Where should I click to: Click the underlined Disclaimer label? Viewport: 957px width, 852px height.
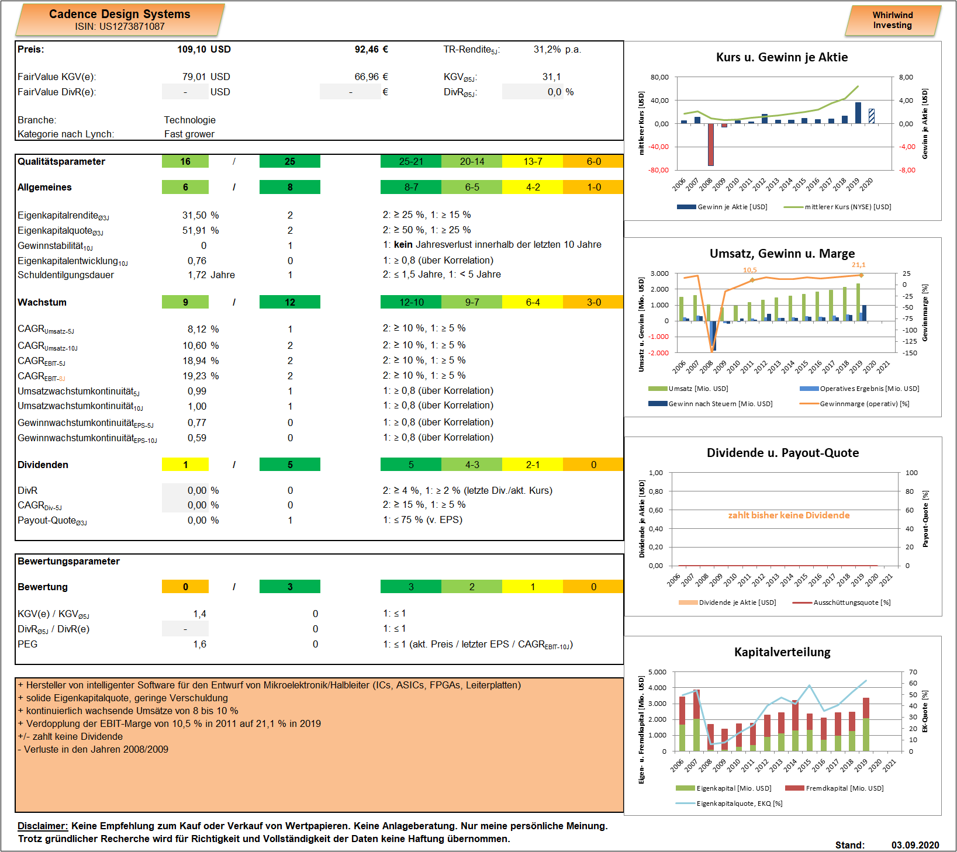[x=43, y=826]
